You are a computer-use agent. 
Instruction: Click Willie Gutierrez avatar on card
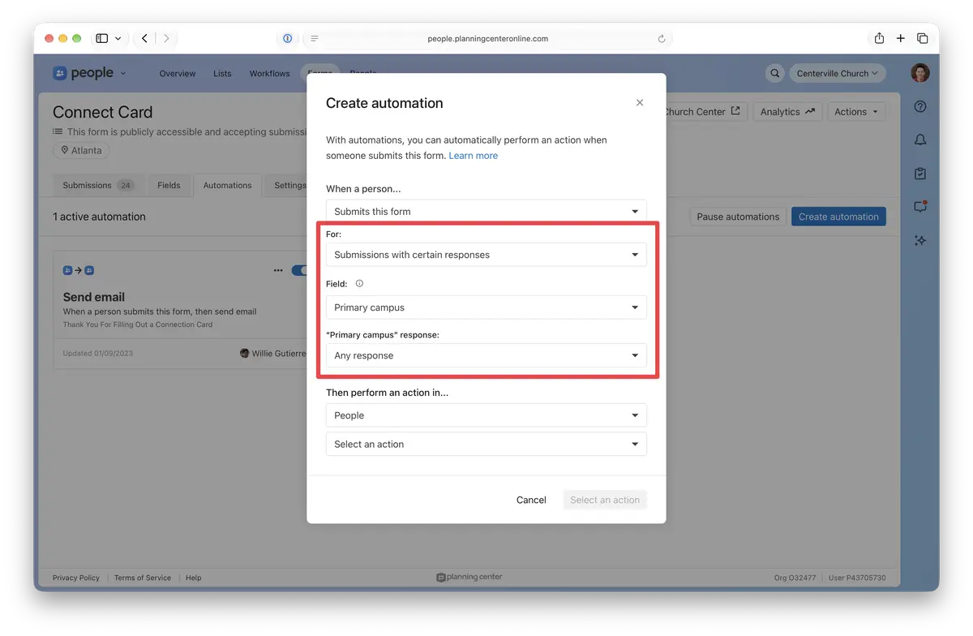[245, 353]
